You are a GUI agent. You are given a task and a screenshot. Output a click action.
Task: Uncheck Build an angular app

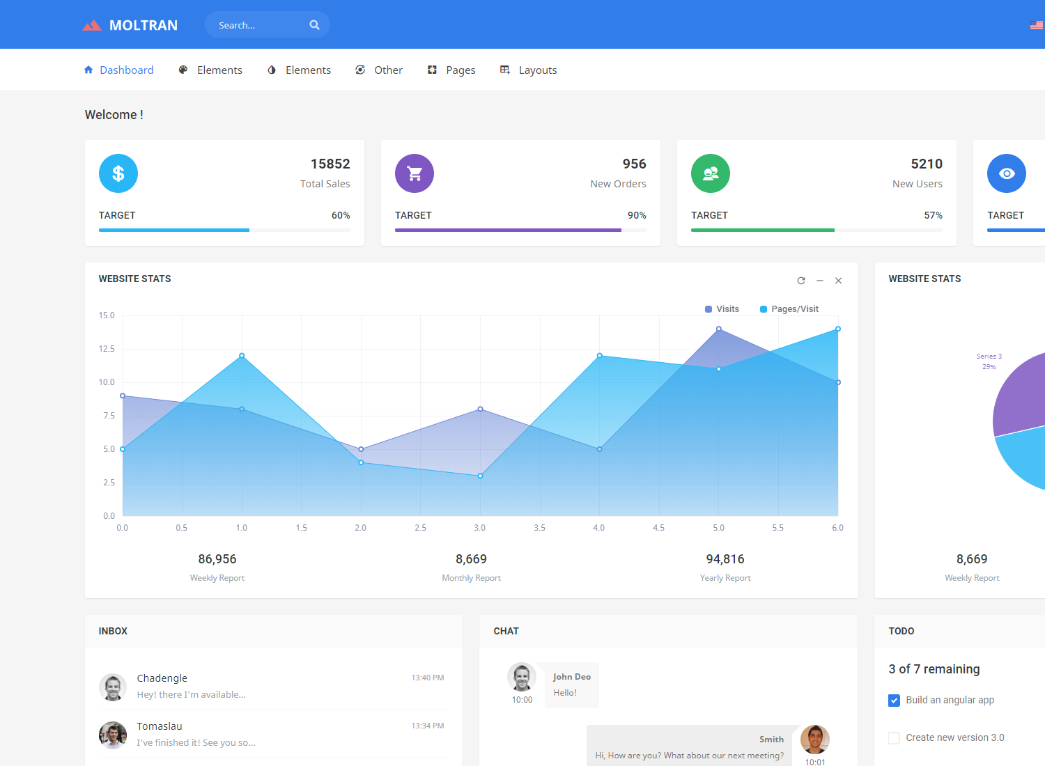click(x=895, y=701)
